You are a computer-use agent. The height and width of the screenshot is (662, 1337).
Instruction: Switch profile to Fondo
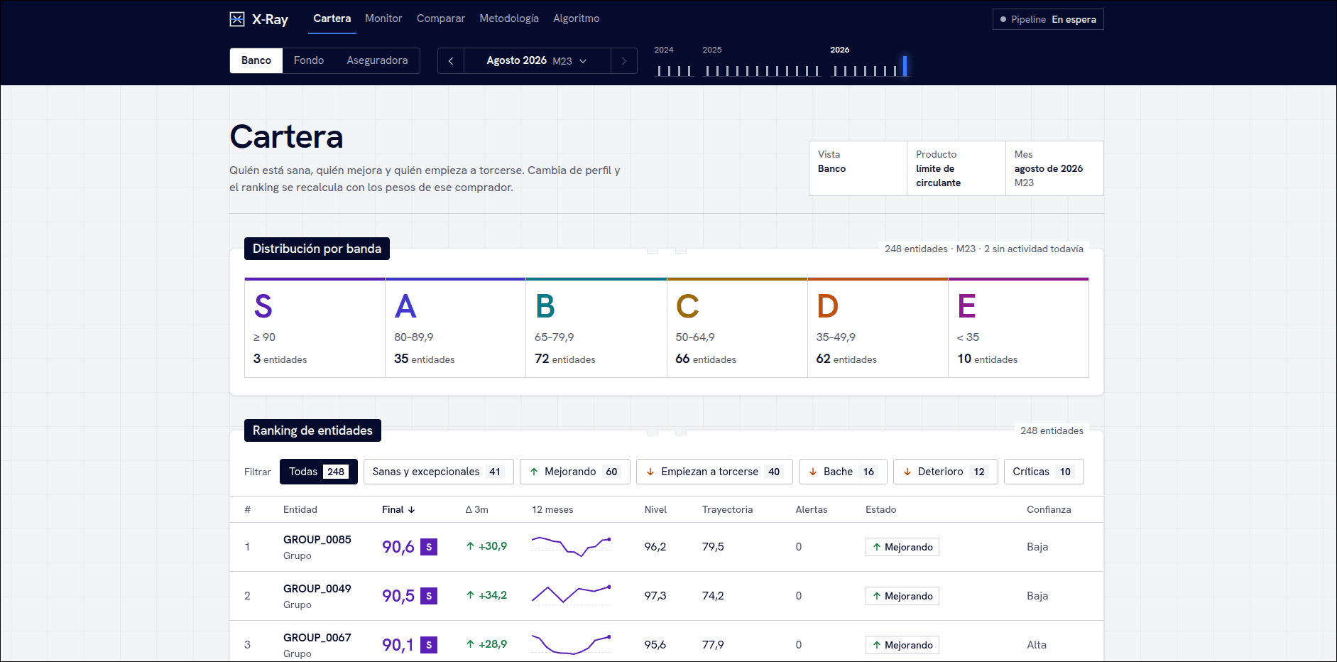coord(309,60)
